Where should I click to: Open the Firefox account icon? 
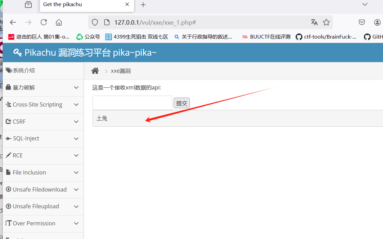click(x=377, y=23)
